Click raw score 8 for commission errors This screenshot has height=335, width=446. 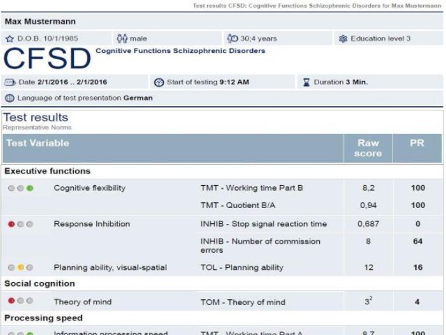pos(368,242)
